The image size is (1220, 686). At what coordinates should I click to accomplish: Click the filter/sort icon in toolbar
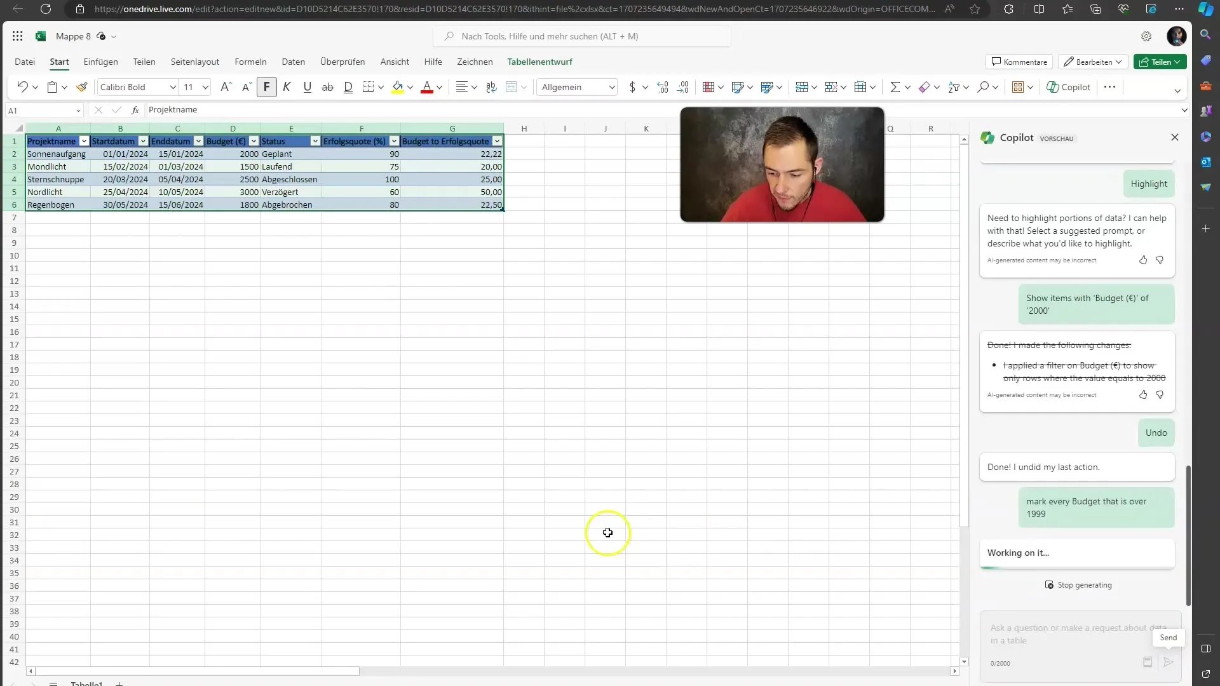tap(954, 86)
